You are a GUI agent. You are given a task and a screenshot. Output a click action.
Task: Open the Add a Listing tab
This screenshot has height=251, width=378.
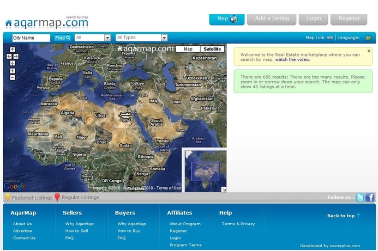[x=272, y=19]
